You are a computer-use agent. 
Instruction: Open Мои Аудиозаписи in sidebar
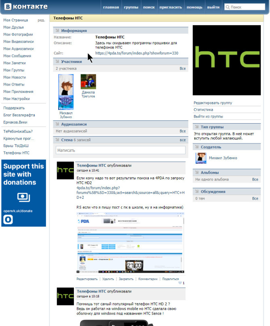[19, 48]
